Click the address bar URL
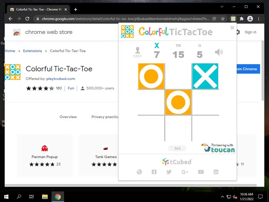269x202 pixels. tap(125, 19)
